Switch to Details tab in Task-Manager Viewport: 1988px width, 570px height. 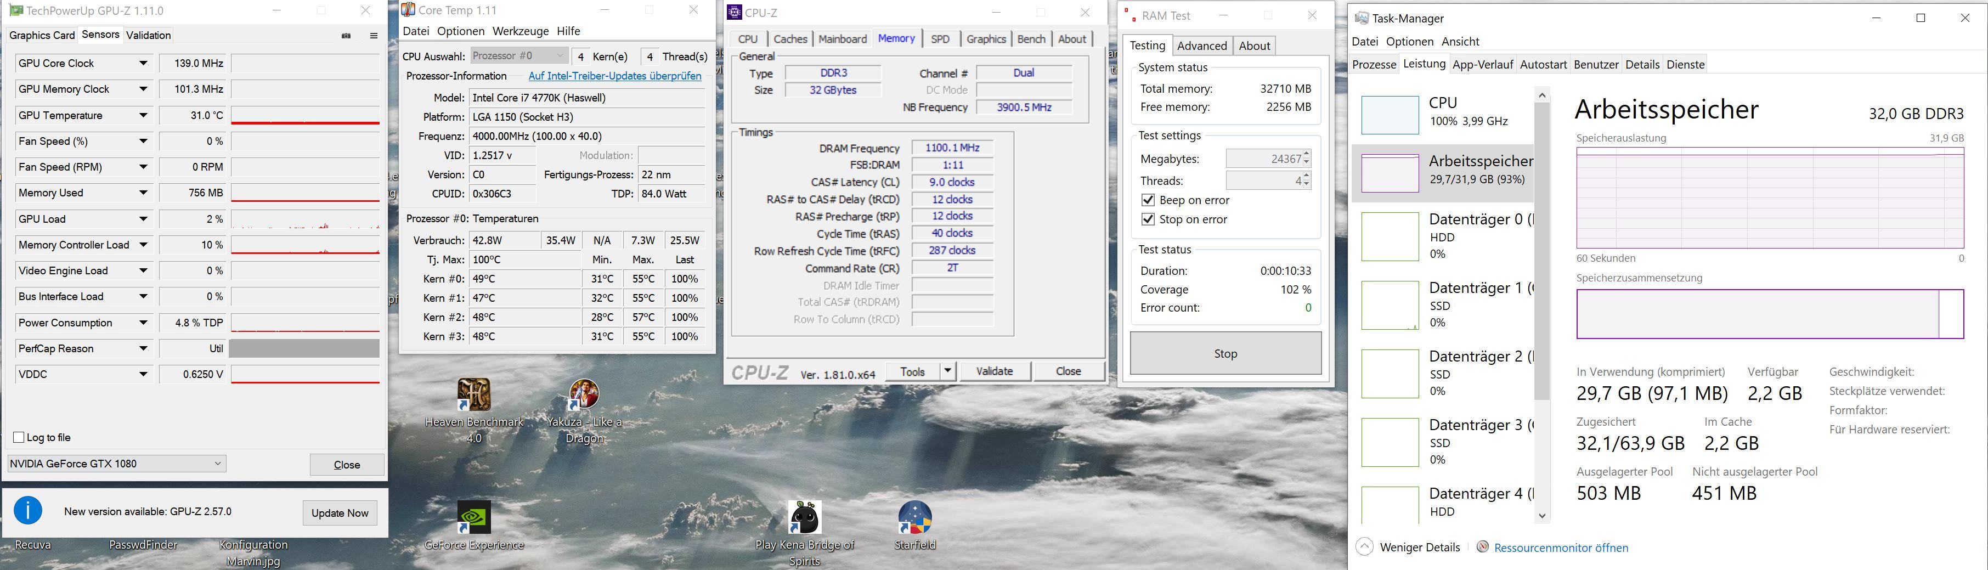(1641, 64)
